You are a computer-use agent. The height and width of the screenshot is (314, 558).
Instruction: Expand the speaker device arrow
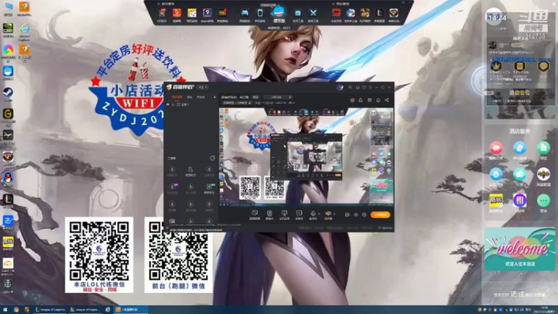(334, 214)
